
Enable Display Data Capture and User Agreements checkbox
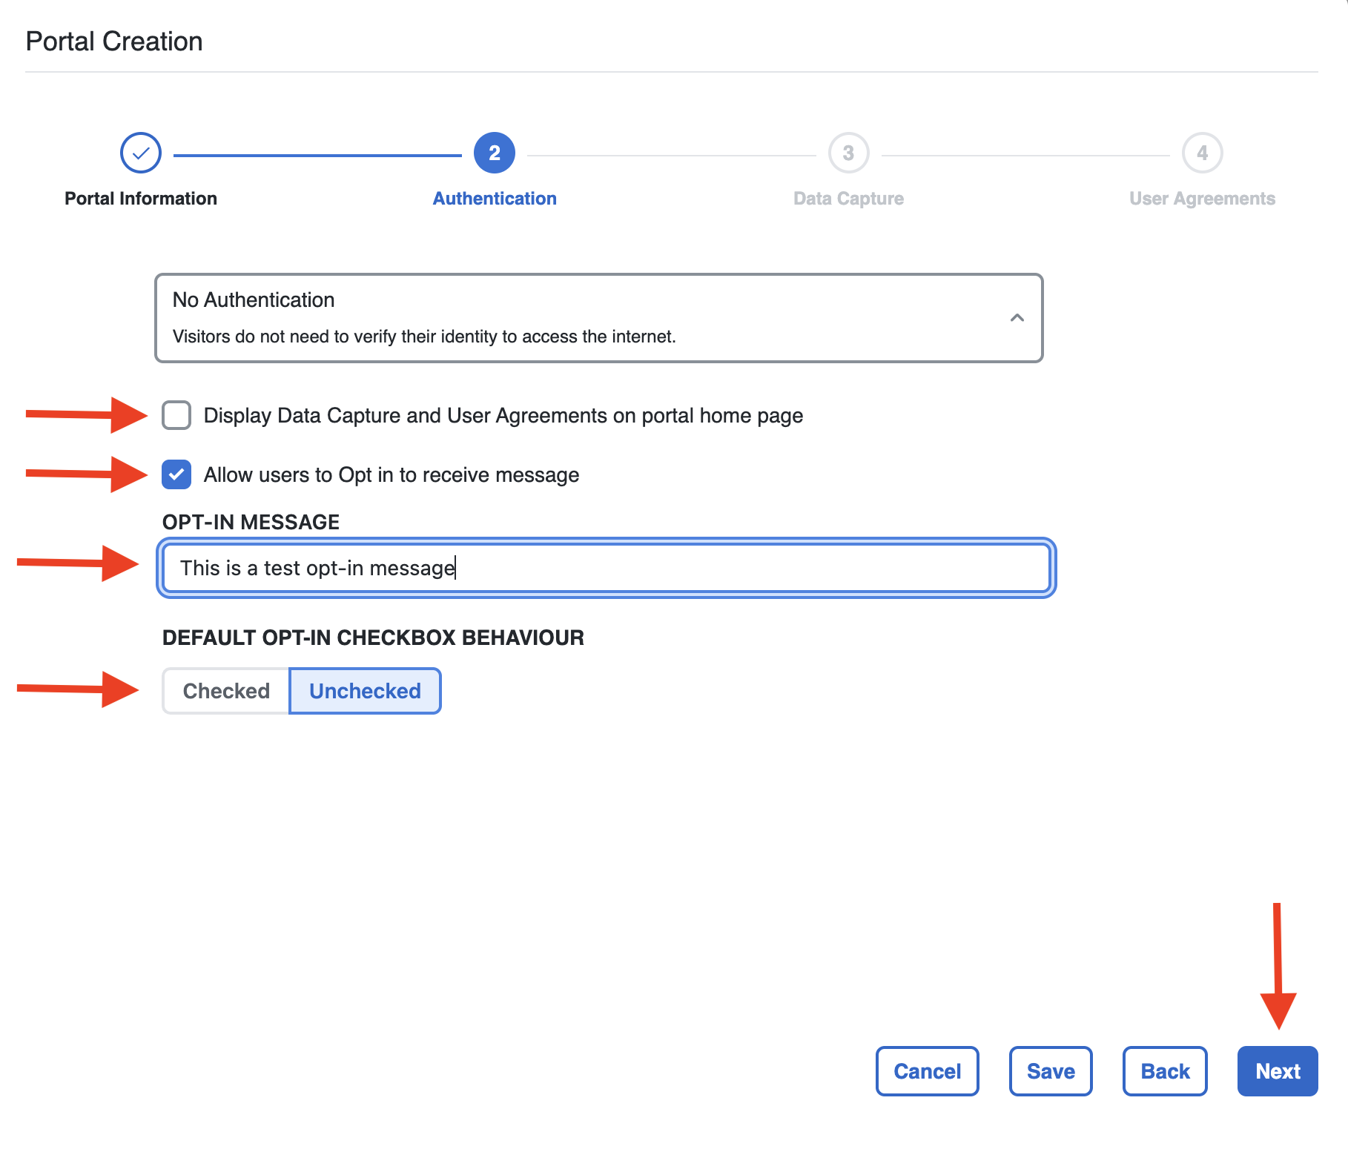click(176, 416)
